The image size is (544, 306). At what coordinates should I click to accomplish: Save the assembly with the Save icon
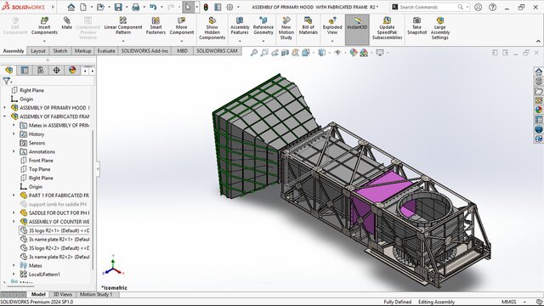click(x=118, y=7)
